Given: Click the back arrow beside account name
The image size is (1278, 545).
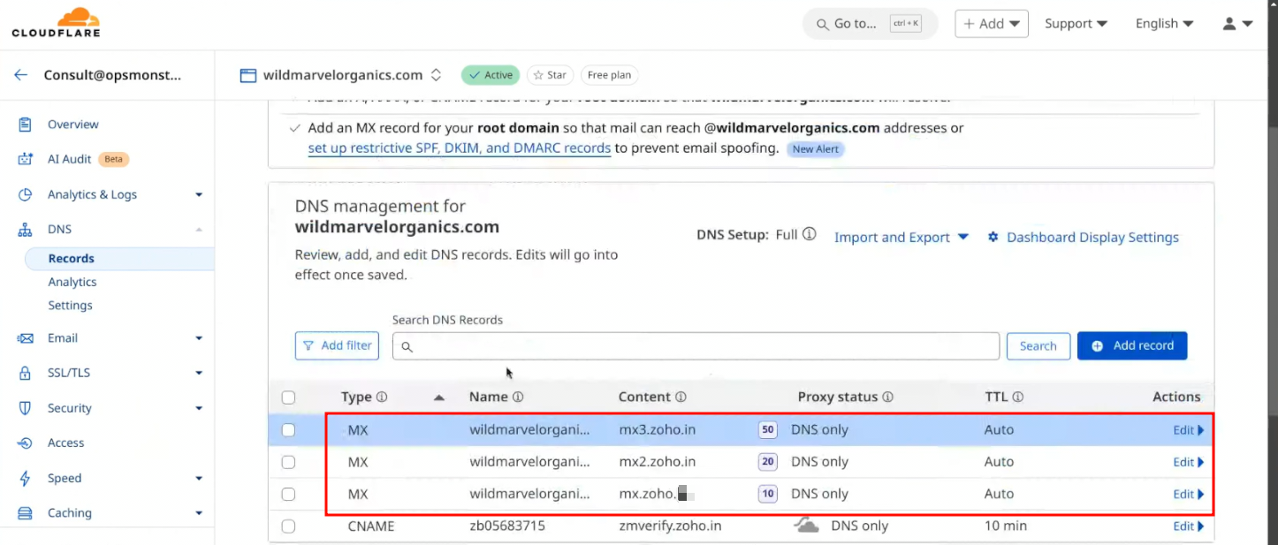Looking at the screenshot, I should [20, 75].
